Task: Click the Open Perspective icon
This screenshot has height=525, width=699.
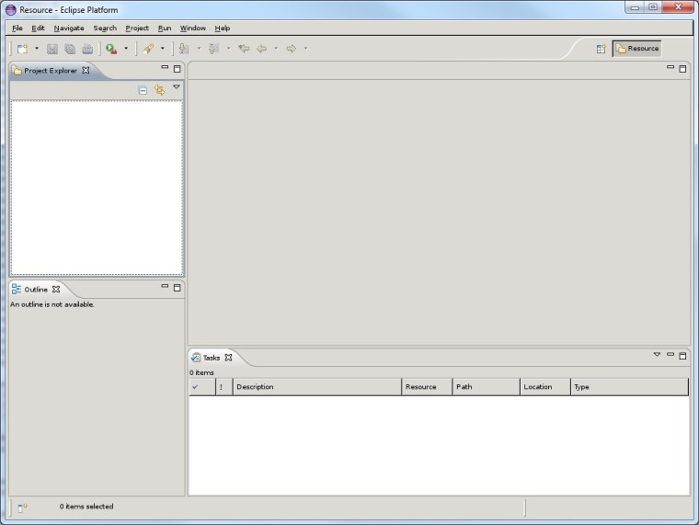Action: 601,49
